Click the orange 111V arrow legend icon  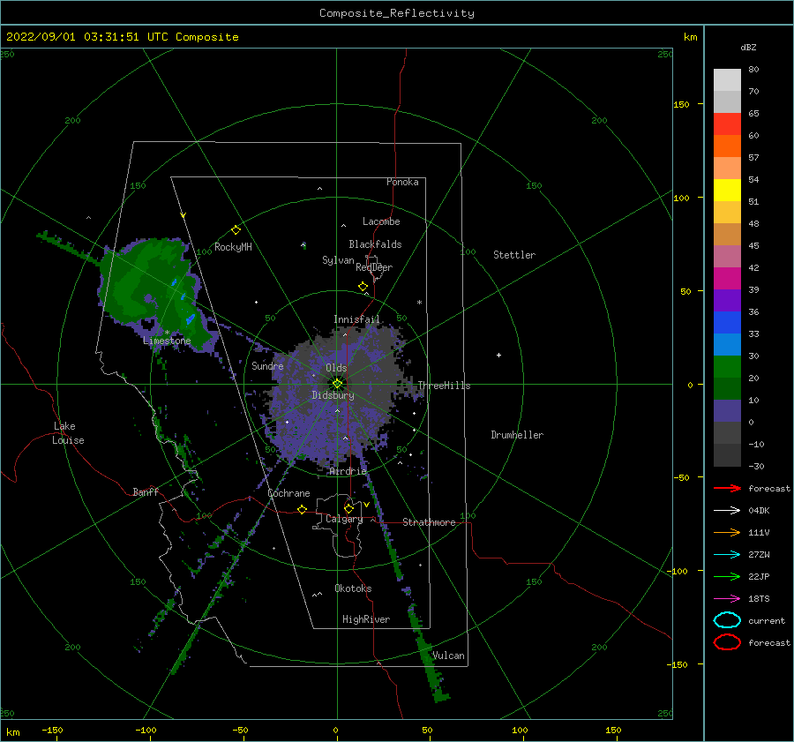727,532
